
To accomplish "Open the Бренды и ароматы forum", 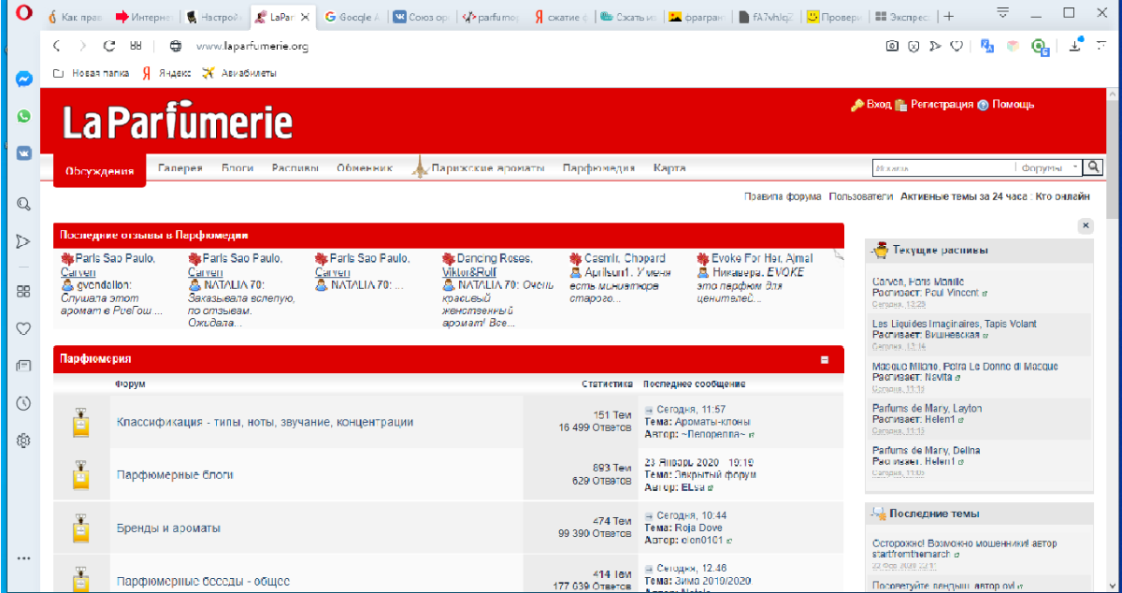I will point(168,528).
